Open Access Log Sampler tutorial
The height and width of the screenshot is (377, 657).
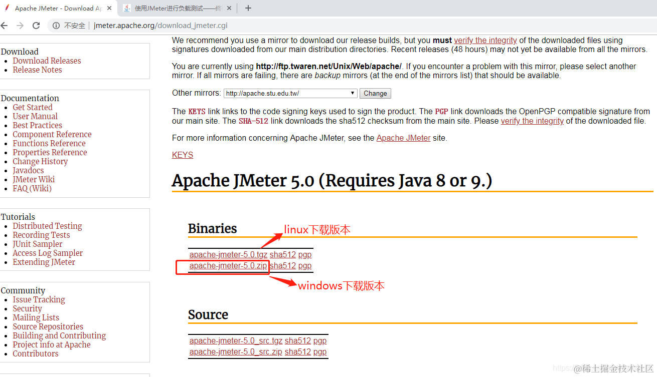(48, 253)
